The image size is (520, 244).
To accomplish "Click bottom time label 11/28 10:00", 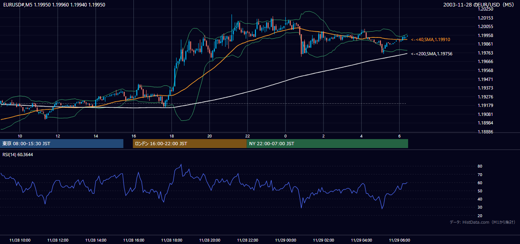I will pos(20,240).
